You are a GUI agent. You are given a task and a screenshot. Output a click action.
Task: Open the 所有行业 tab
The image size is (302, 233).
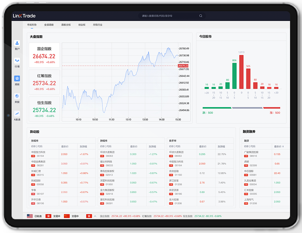98,25
